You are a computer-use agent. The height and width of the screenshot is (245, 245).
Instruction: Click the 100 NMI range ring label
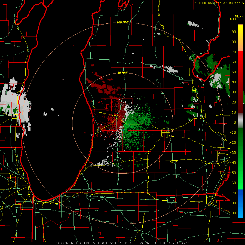pos(122,23)
